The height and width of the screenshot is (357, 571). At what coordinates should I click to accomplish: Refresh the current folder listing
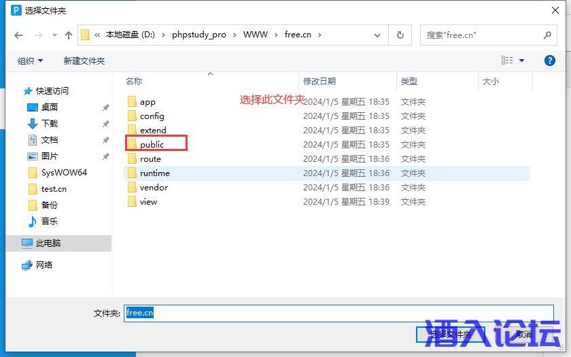coord(400,35)
